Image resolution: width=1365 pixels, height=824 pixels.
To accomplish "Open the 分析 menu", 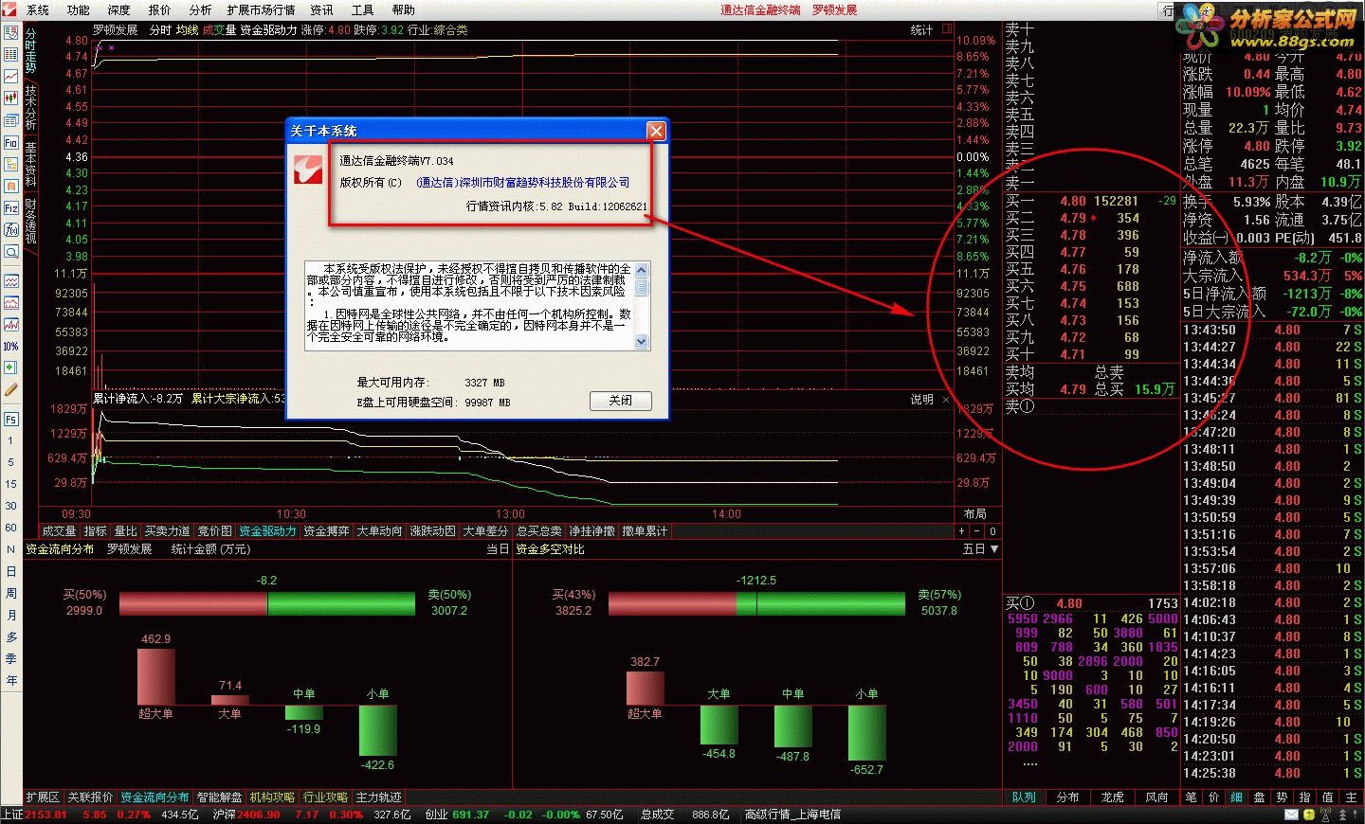I will (200, 9).
